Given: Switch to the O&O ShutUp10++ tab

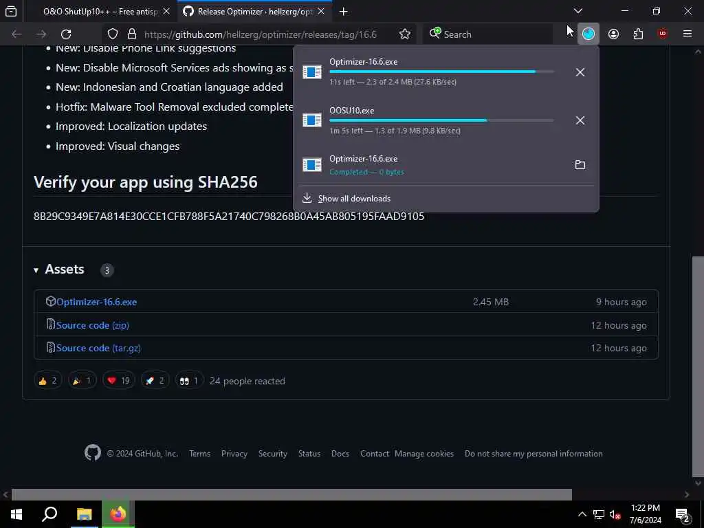Looking at the screenshot, I should [x=100, y=12].
